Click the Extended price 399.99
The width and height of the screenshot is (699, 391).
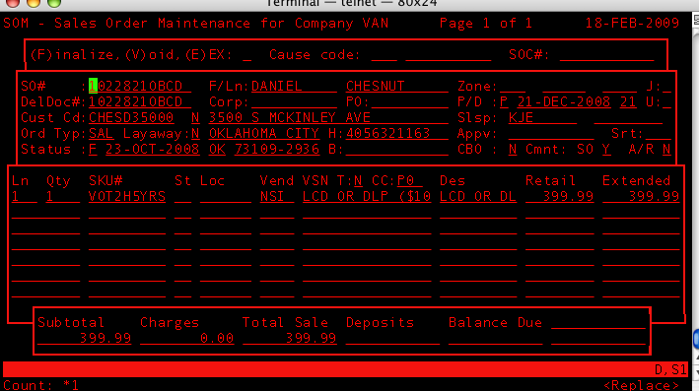641,196
